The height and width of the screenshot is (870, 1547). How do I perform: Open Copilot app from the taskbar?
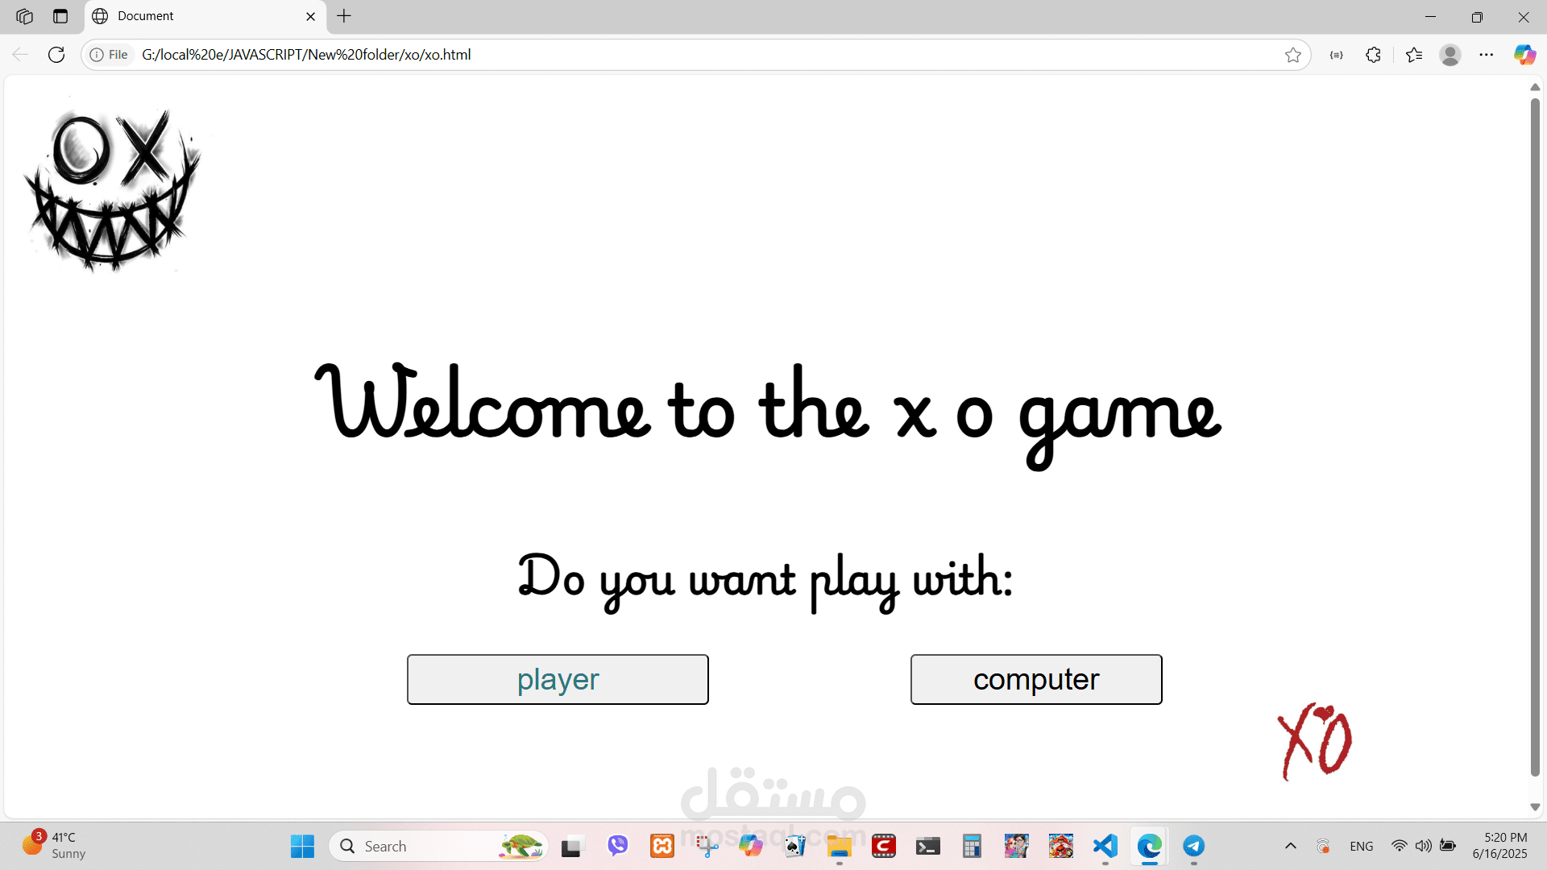[751, 846]
